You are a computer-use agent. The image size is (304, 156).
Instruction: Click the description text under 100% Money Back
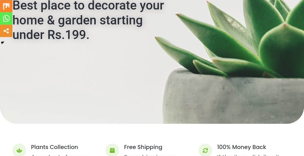248,155
